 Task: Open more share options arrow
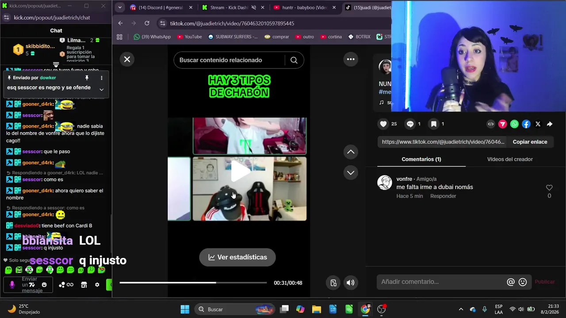tap(550, 124)
